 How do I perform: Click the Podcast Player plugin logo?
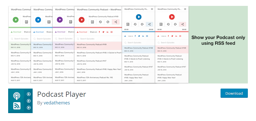(x=20, y=101)
